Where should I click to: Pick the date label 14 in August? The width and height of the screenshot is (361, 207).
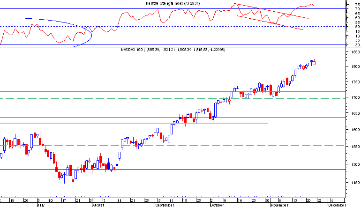pos(119,200)
